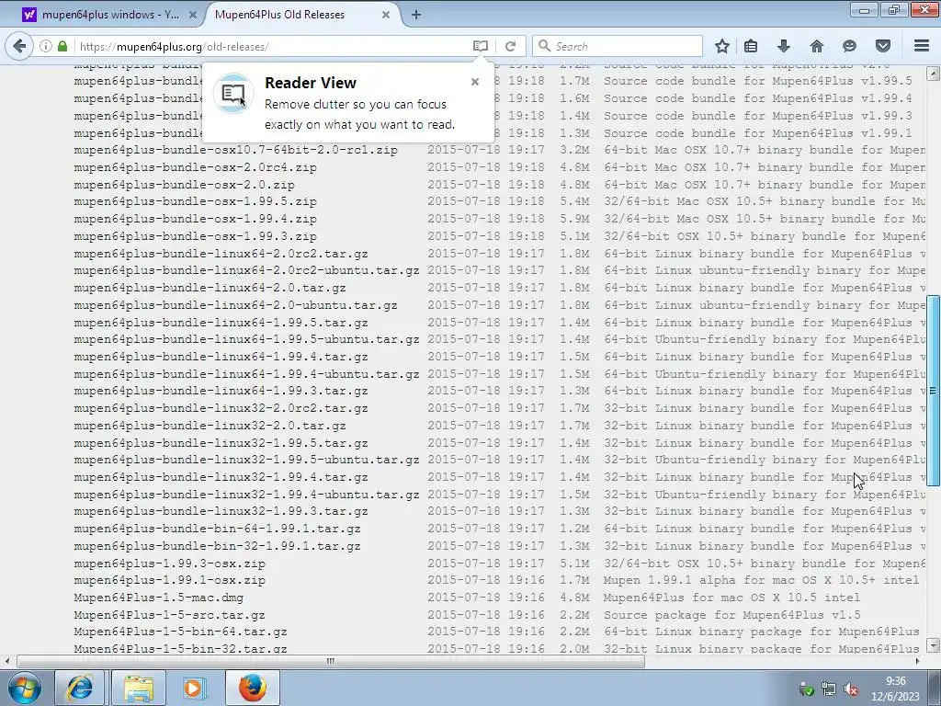Click the muted volume tray icon

(x=850, y=689)
